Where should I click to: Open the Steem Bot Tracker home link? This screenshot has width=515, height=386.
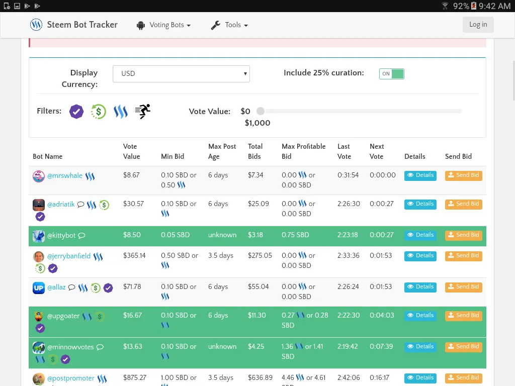click(x=82, y=25)
